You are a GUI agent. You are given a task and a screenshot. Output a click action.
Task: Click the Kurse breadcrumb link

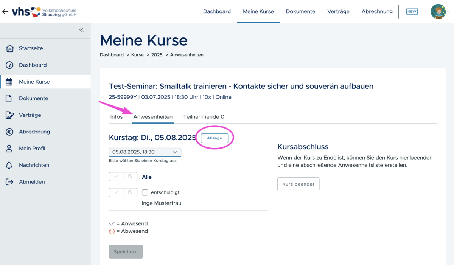click(137, 55)
